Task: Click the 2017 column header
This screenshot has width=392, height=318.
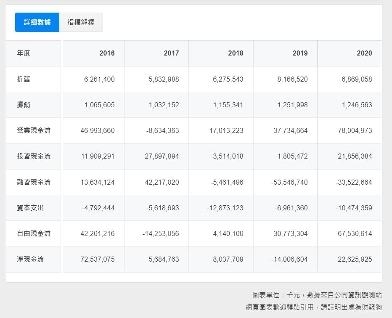Action: click(x=171, y=53)
